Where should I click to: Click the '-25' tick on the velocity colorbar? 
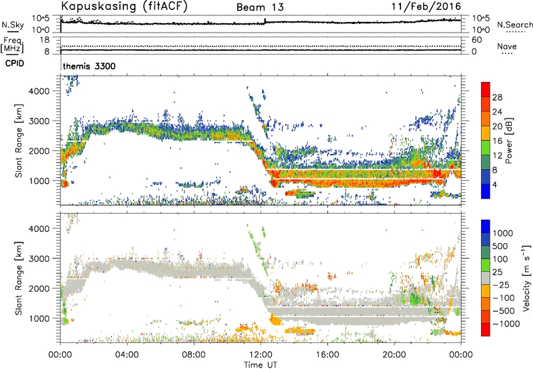[x=502, y=284]
